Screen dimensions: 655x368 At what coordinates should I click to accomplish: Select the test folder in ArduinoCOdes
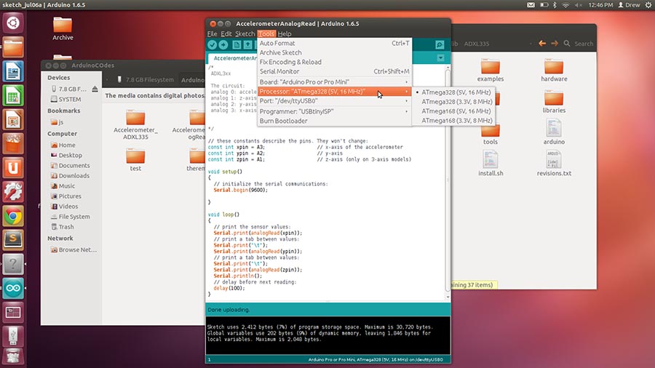coord(135,159)
